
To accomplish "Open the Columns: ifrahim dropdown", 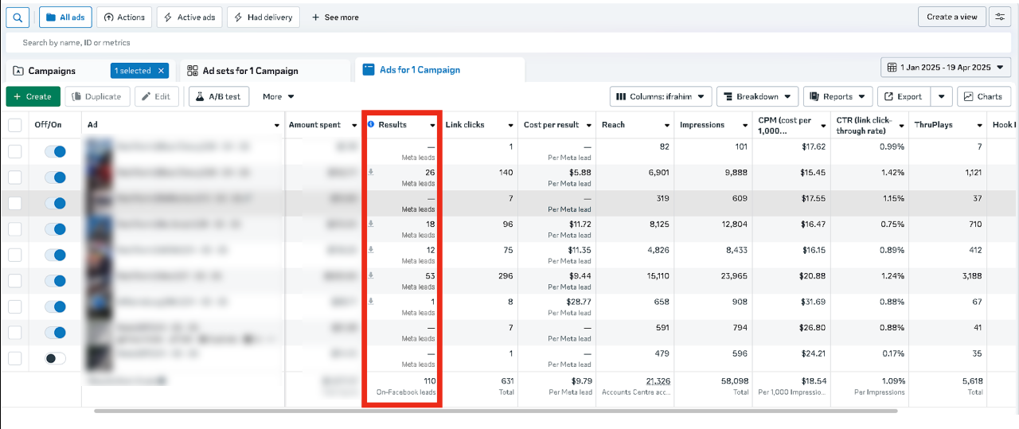I will tap(661, 96).
